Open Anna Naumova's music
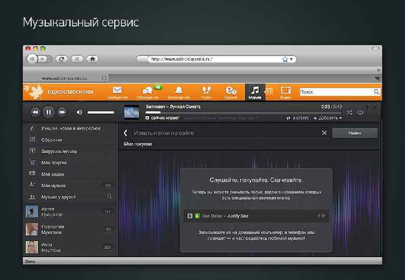 70,247
